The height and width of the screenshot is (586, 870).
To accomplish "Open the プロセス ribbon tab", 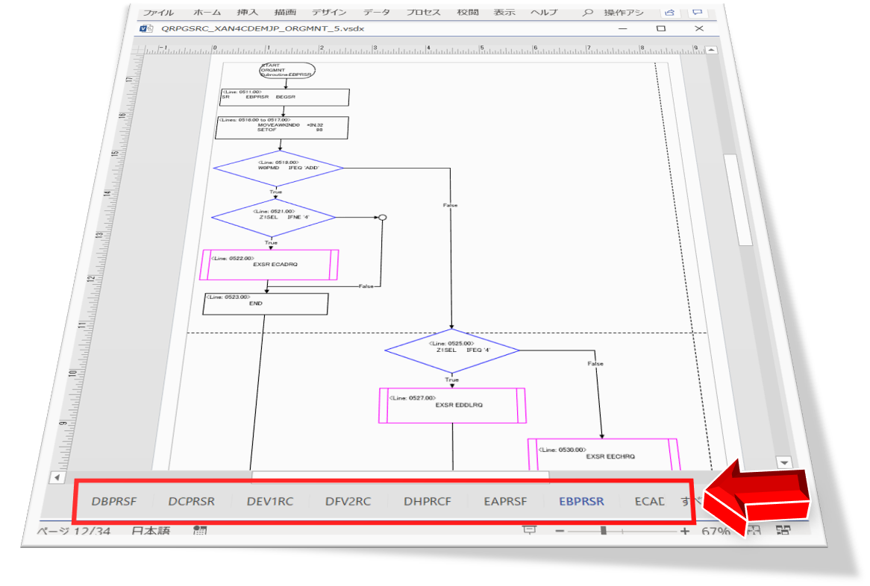I will 423,12.
